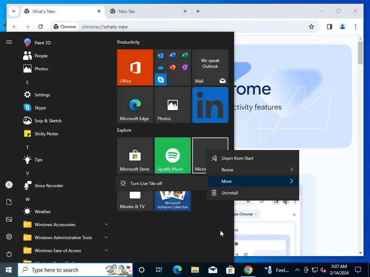Open the Movies & TV tile

(135, 201)
